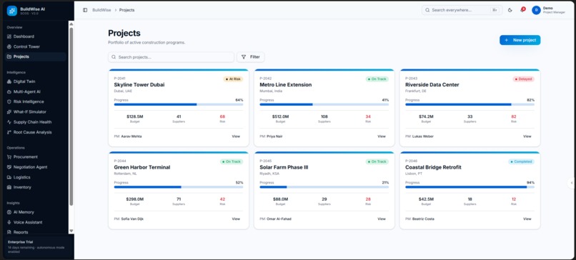Image resolution: width=576 pixels, height=260 pixels.
Task: Click the sidebar scrollbar up arrow
Action: (71, 24)
